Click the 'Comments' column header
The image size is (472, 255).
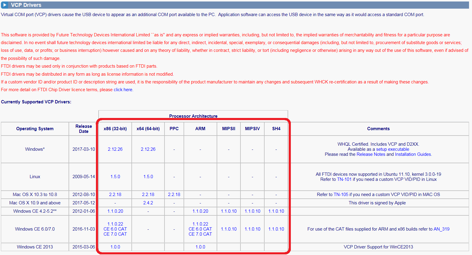378,129
